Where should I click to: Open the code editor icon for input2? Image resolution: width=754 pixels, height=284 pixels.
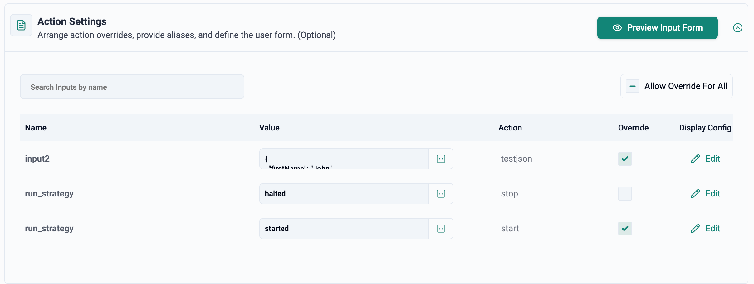pos(441,159)
